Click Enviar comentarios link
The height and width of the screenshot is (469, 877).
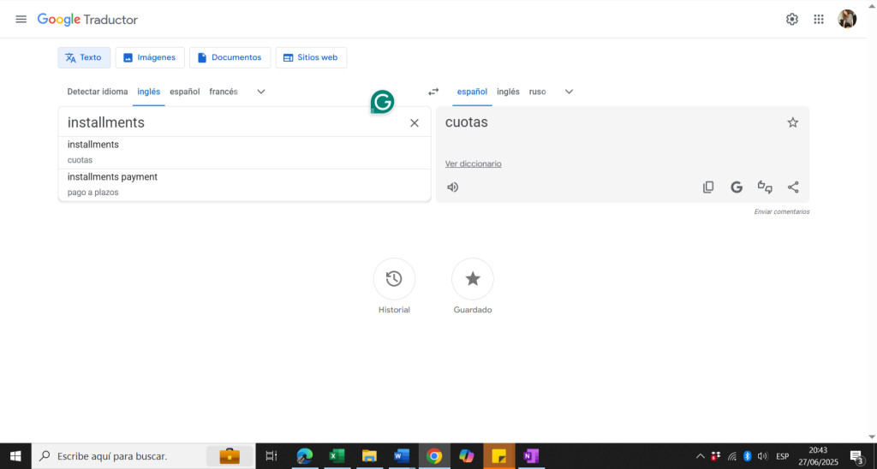(781, 212)
